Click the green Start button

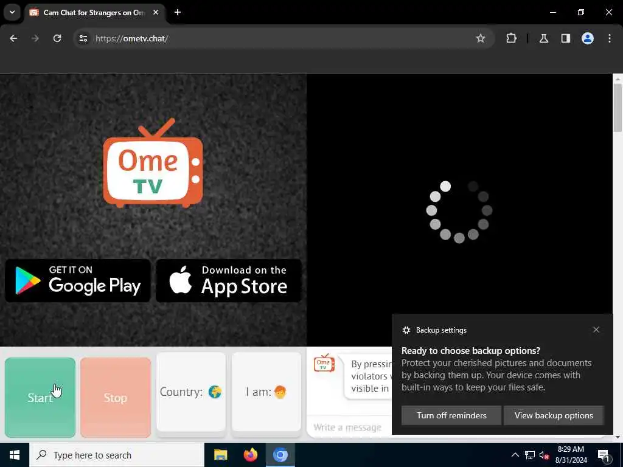click(x=40, y=398)
